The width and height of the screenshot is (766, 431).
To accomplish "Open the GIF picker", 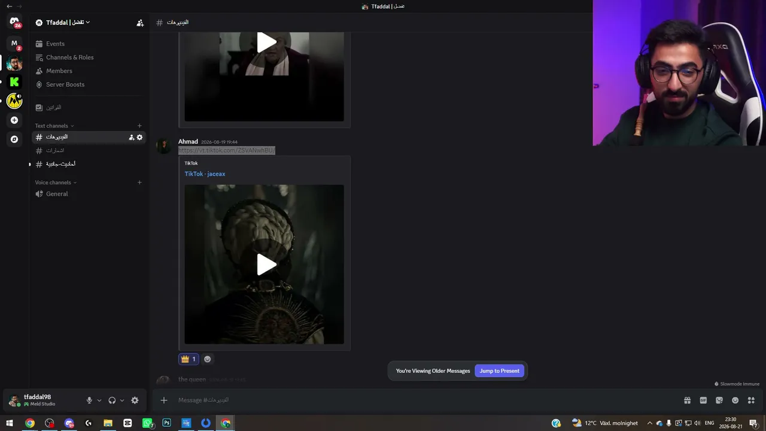I will (x=703, y=400).
